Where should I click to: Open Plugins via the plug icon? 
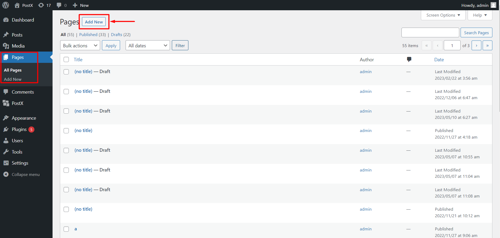[x=6, y=129]
